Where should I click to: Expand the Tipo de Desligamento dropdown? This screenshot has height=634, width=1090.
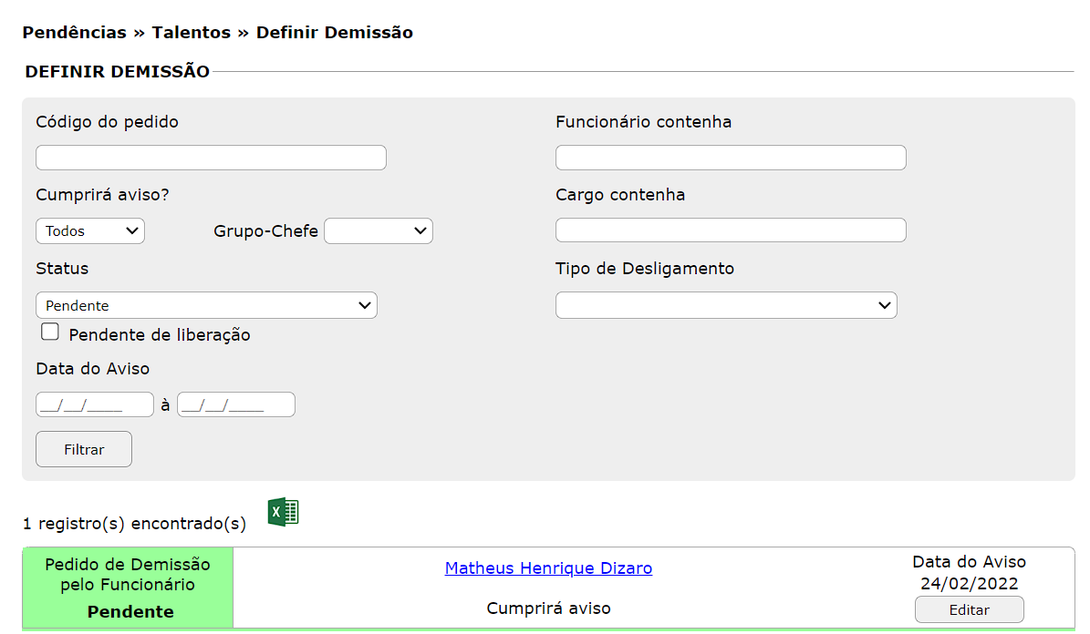tap(726, 306)
